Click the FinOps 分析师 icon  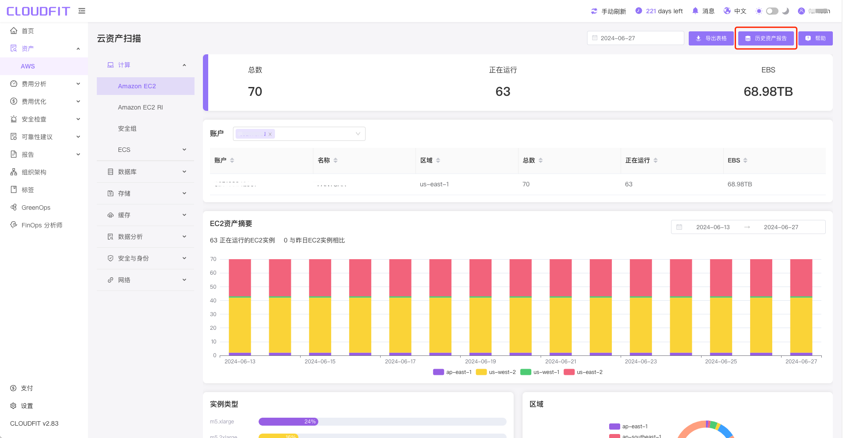pos(14,225)
